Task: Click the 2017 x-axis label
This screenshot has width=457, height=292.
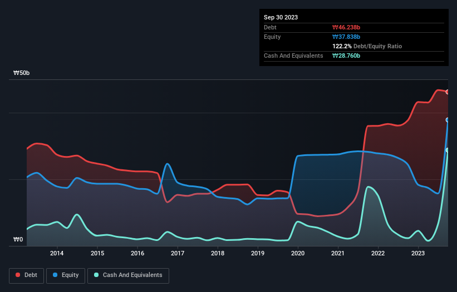Action: [178, 253]
